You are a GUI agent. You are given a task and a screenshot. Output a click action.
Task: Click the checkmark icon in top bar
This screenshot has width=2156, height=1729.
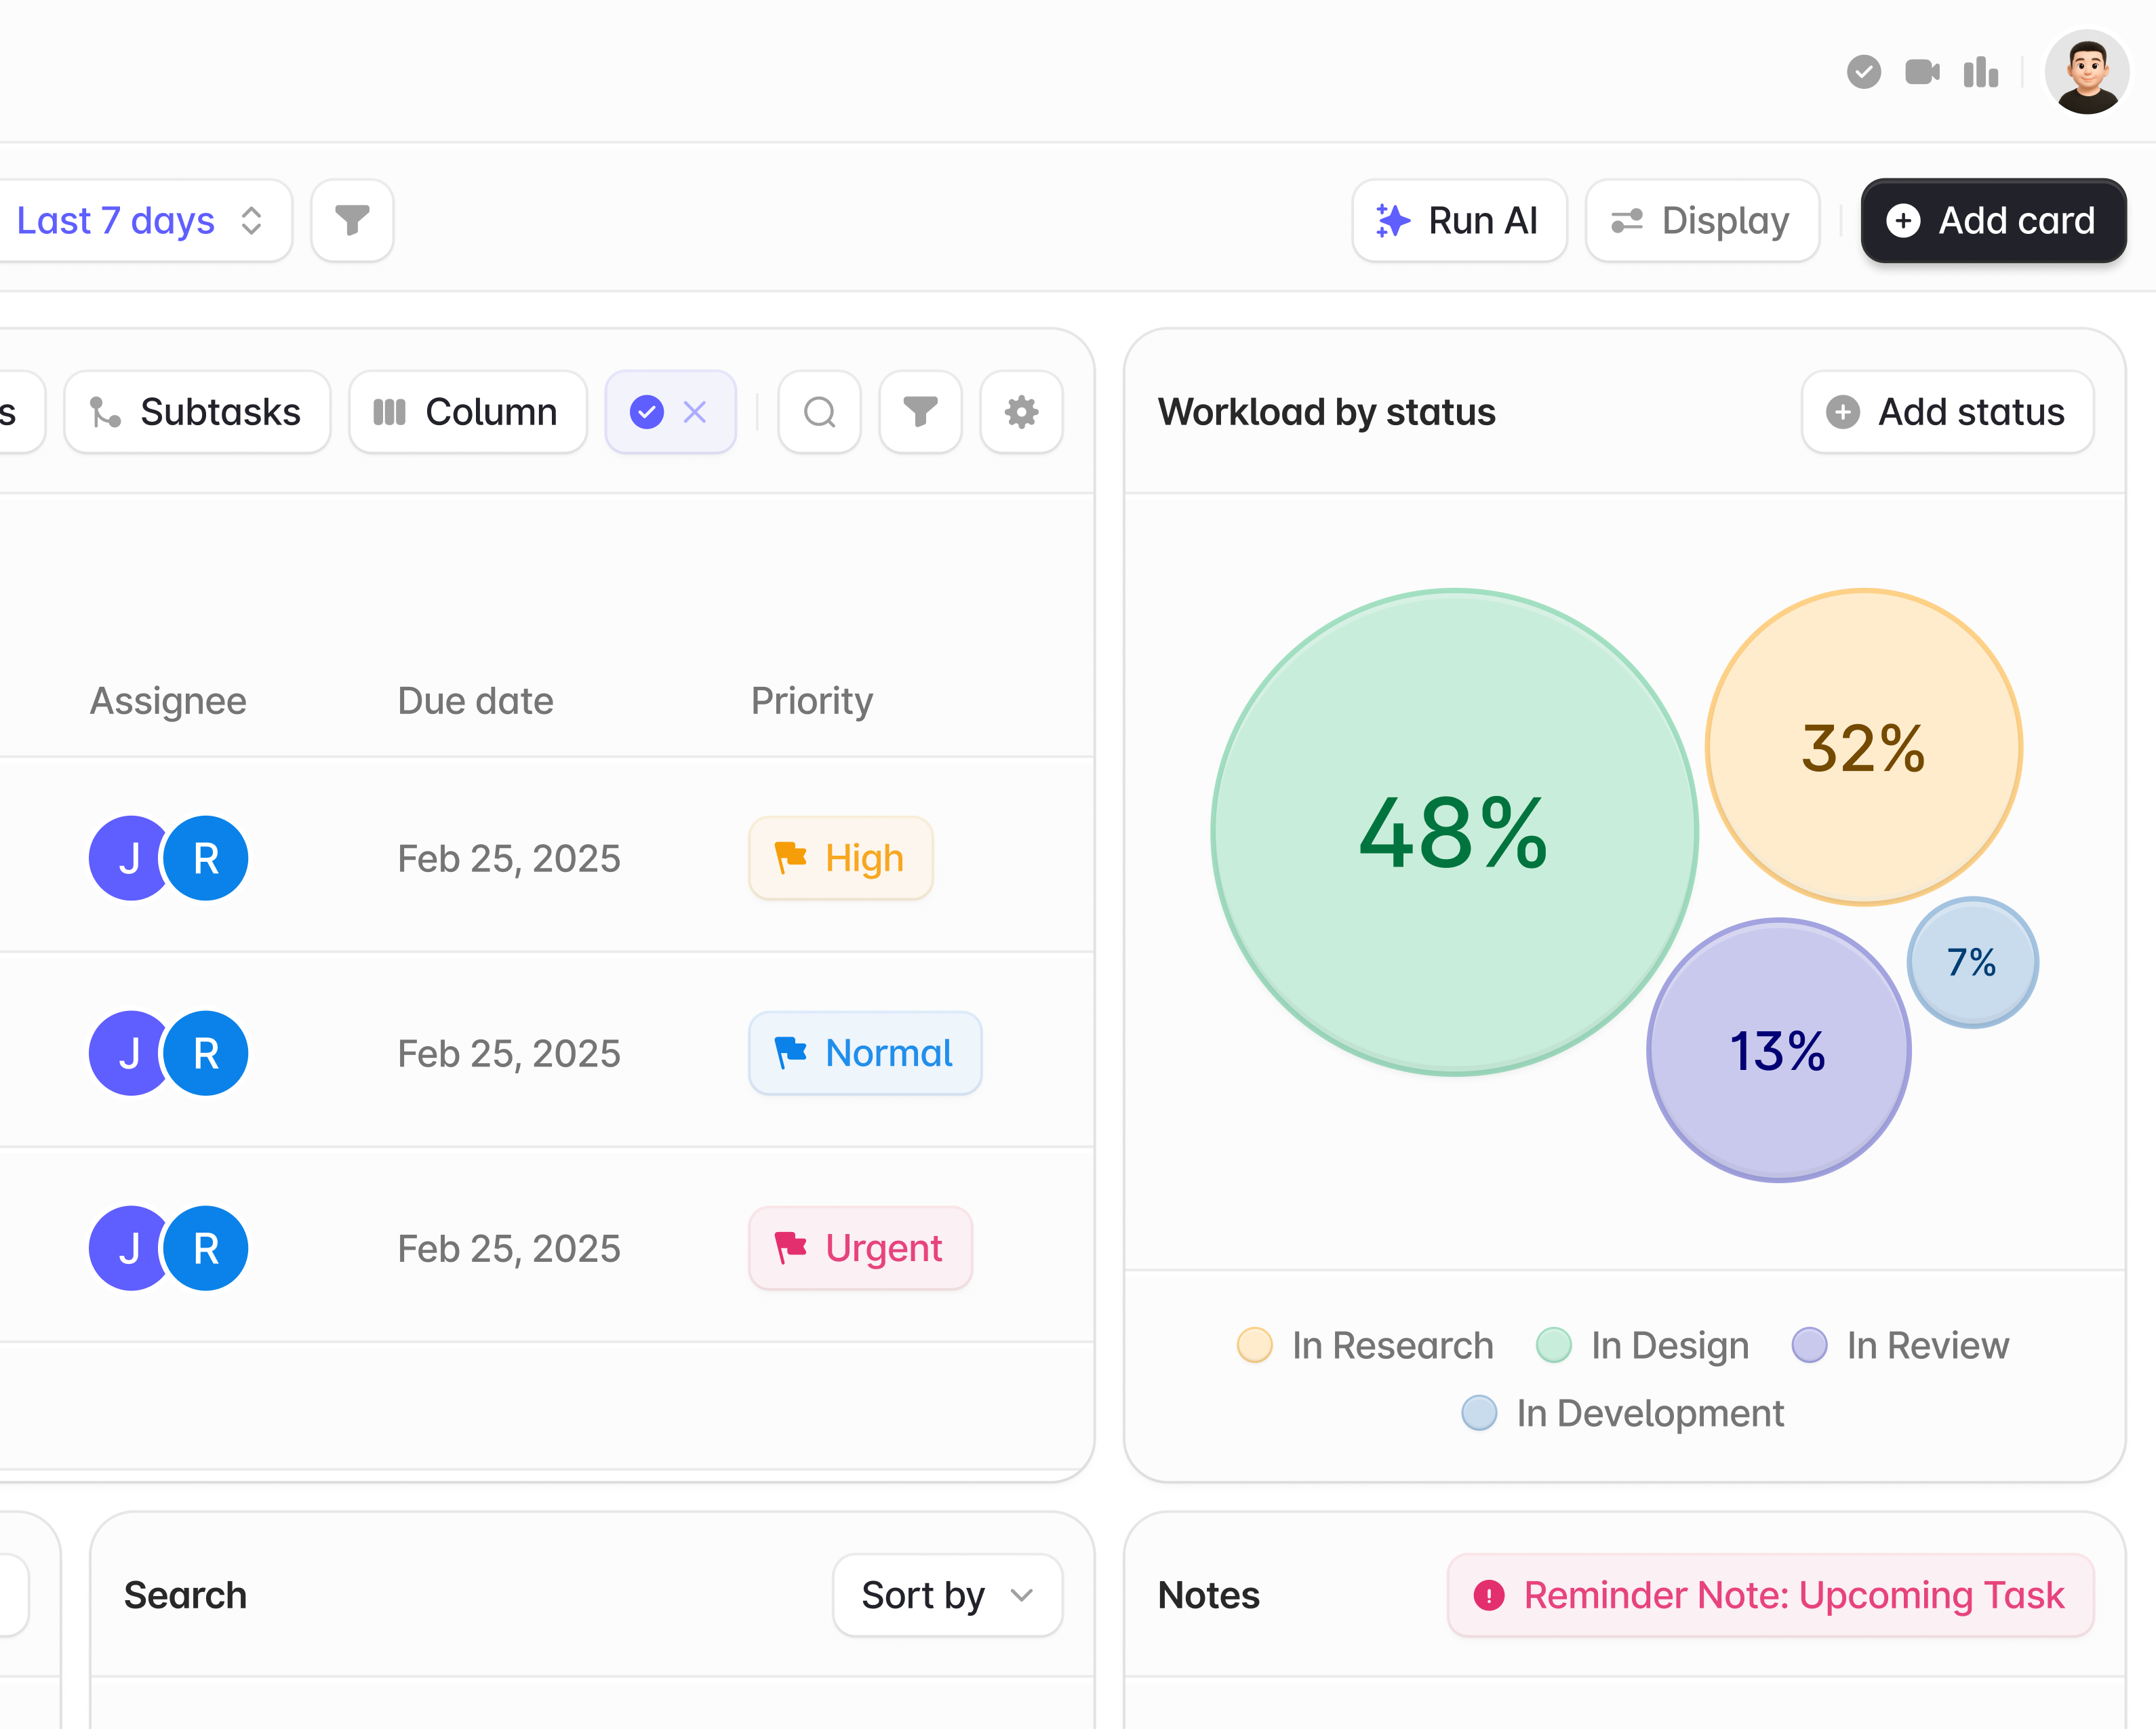(x=1863, y=72)
